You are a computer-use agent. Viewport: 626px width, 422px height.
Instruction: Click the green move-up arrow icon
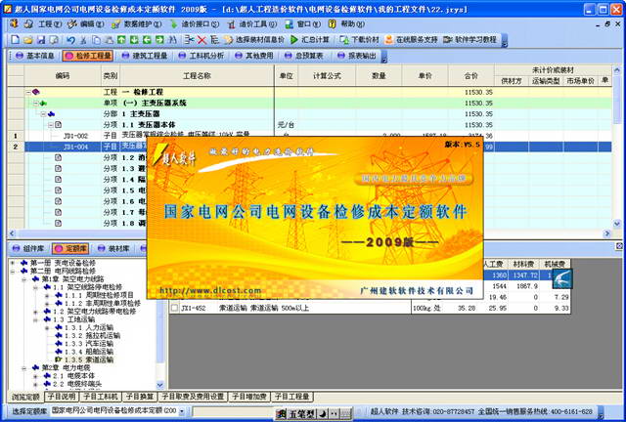[121, 39]
